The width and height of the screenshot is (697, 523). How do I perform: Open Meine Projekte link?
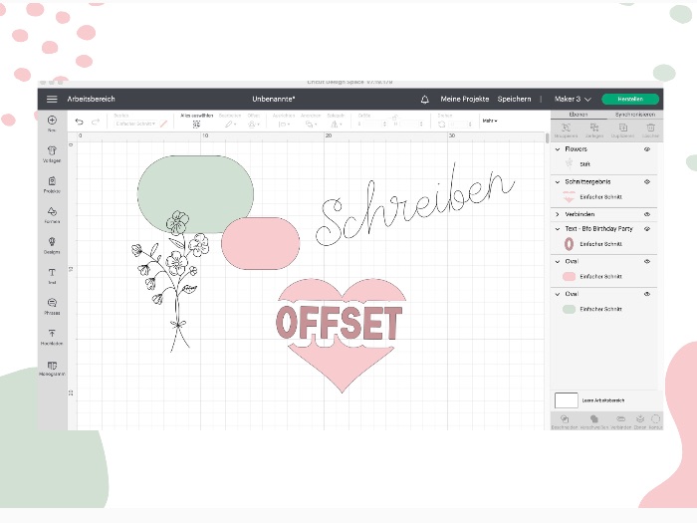pyautogui.click(x=465, y=100)
